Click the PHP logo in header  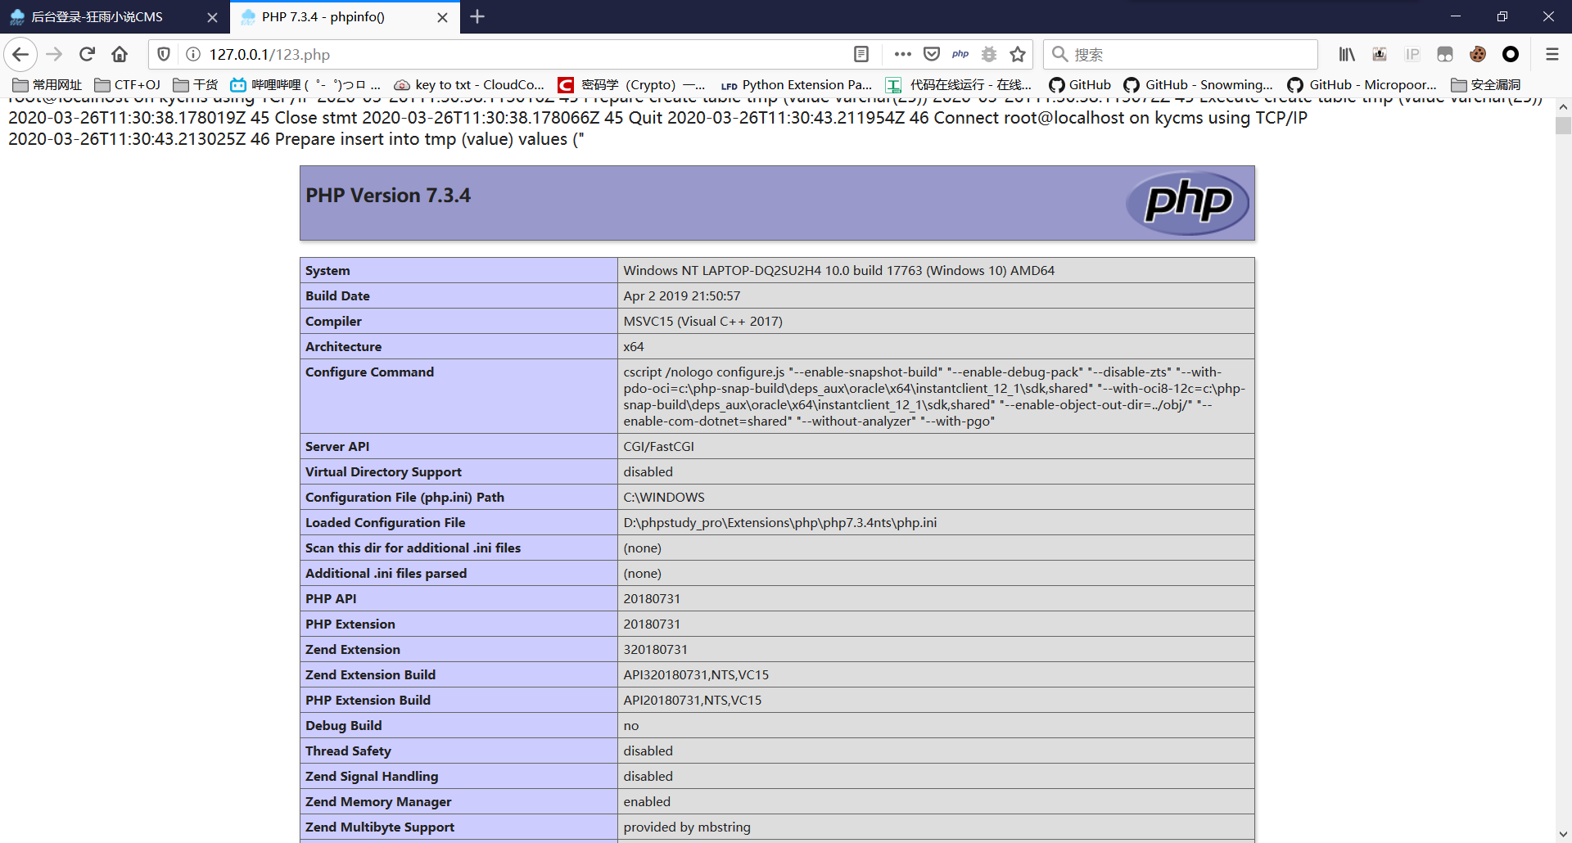point(1187,202)
